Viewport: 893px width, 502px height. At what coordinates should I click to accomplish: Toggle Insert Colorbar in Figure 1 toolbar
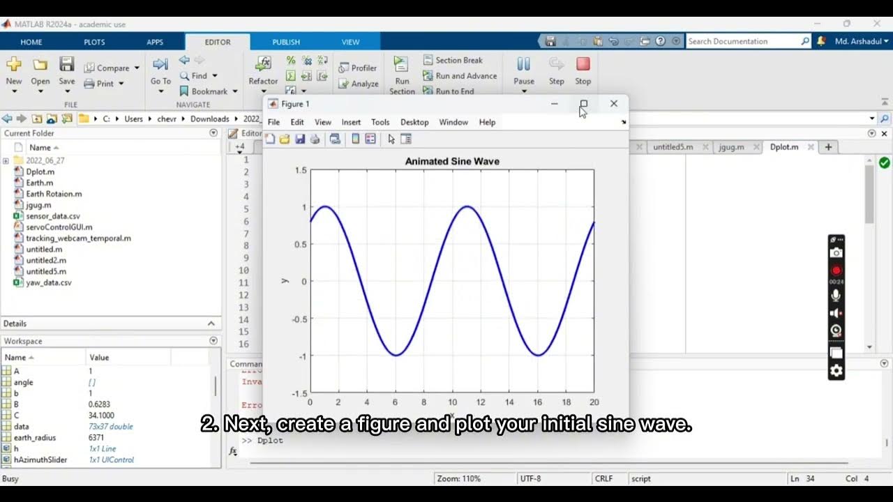[x=355, y=139]
